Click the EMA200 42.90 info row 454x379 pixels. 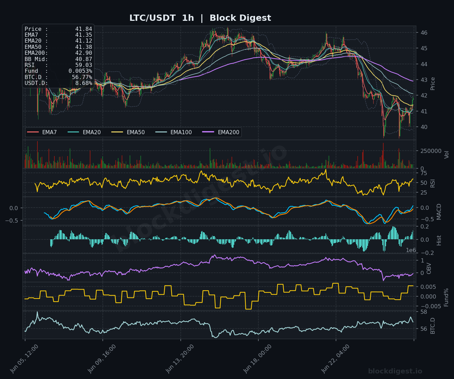(58, 53)
